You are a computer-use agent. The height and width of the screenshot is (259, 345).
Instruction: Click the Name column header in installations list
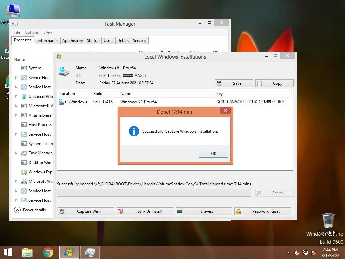(x=166, y=94)
